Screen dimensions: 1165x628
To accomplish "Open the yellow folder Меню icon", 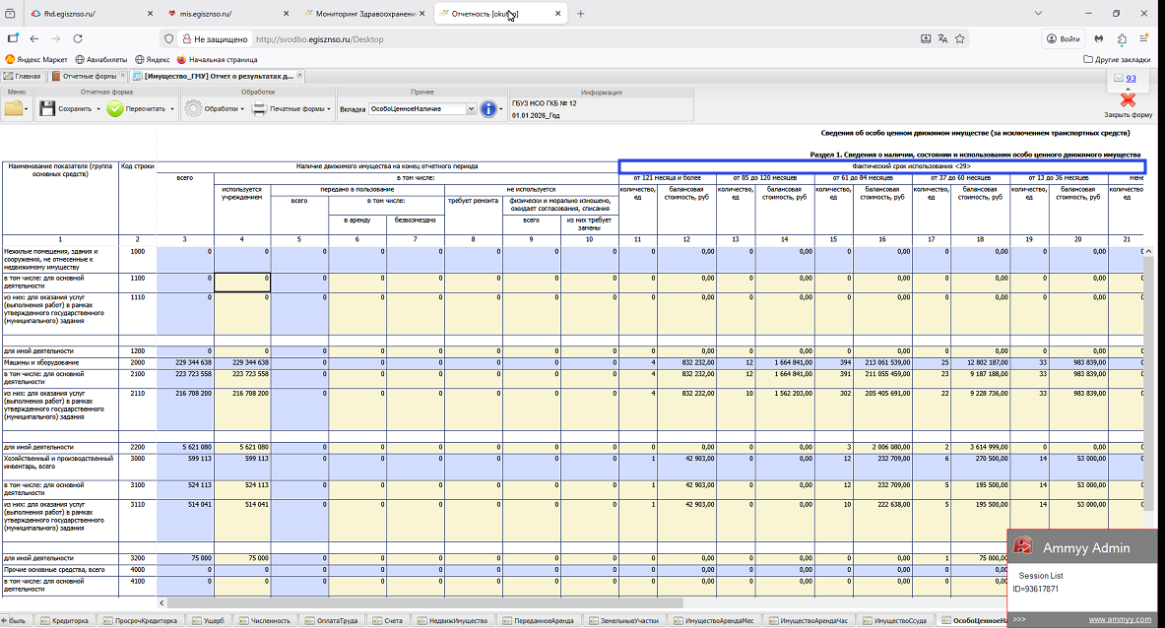I will (x=14, y=109).
